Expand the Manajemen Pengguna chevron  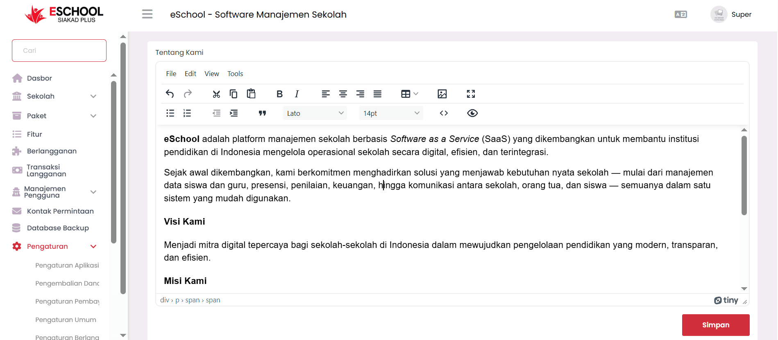point(93,192)
